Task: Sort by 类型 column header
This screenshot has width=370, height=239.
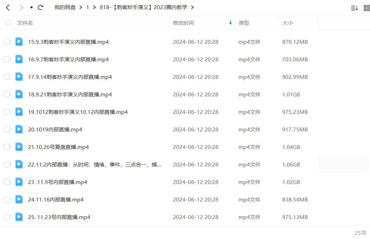Action: tap(244, 23)
